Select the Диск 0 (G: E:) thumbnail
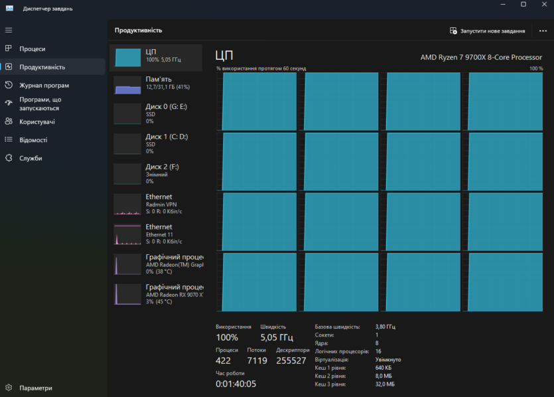The image size is (554, 397). click(127, 114)
